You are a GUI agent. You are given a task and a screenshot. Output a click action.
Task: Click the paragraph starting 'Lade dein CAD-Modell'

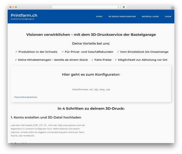(48, 130)
